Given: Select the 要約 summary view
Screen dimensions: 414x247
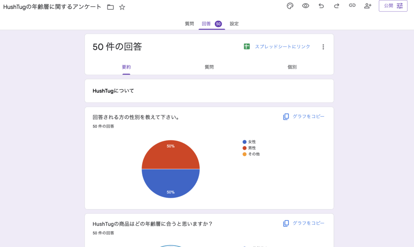Looking at the screenshot, I should point(126,67).
